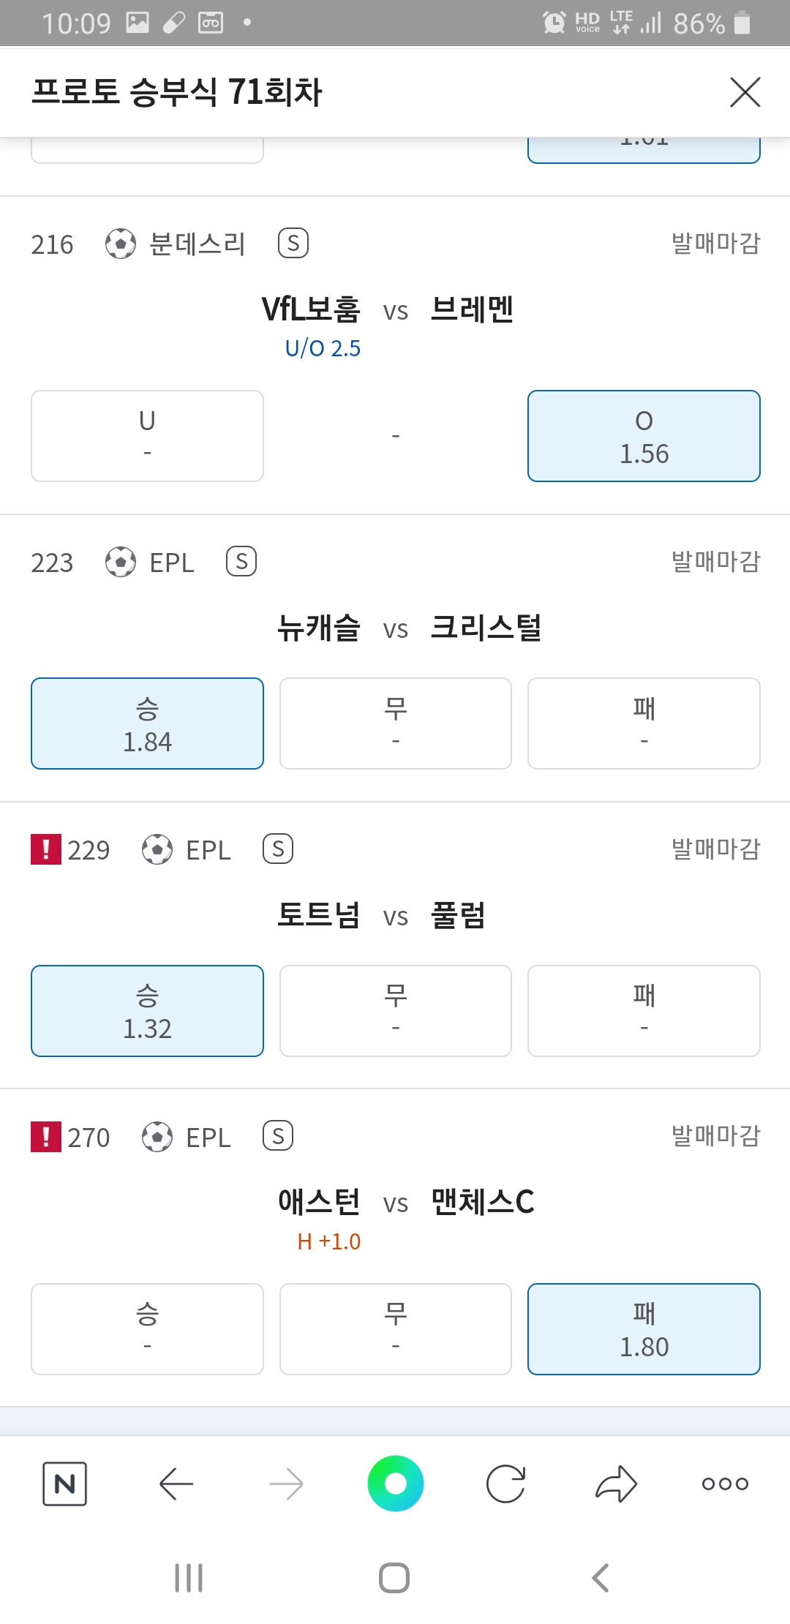790x1624 pixels.
Task: Open the three-dot more menu
Action: pos(725,1484)
